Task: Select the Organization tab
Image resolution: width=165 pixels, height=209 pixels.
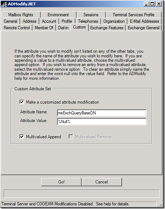Action: pos(114,21)
